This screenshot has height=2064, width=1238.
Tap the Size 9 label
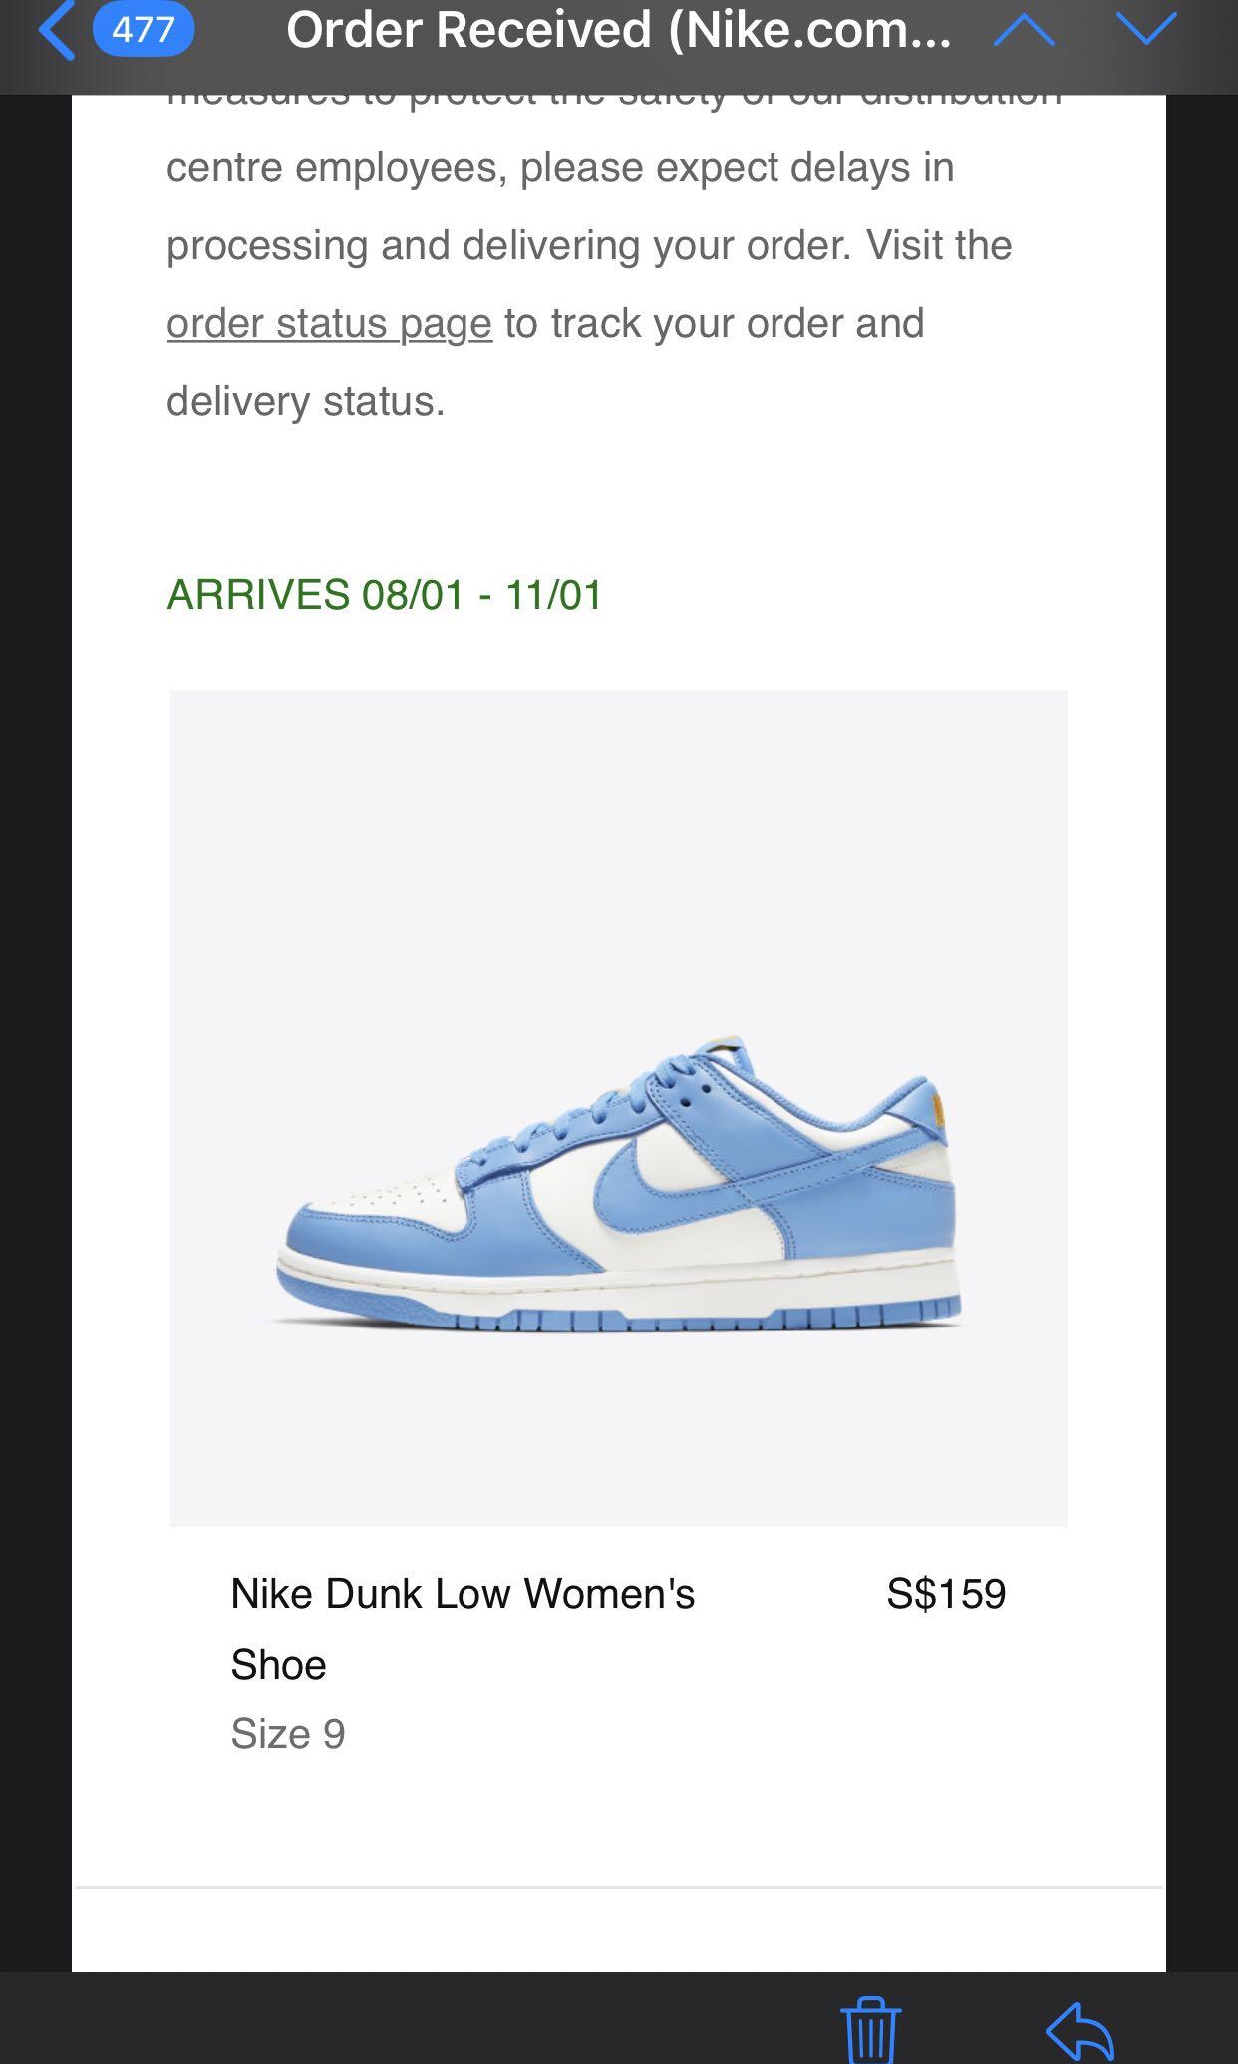(288, 1734)
